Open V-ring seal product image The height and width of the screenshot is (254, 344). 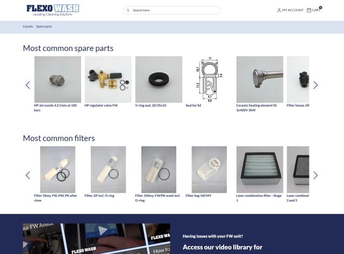point(159,79)
